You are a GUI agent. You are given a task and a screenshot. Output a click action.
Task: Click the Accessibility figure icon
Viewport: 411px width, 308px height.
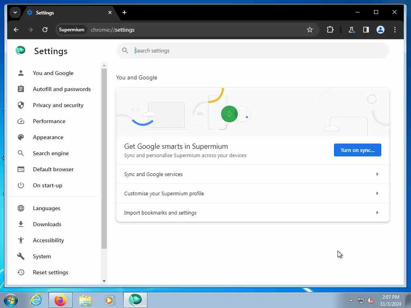pyautogui.click(x=21, y=240)
